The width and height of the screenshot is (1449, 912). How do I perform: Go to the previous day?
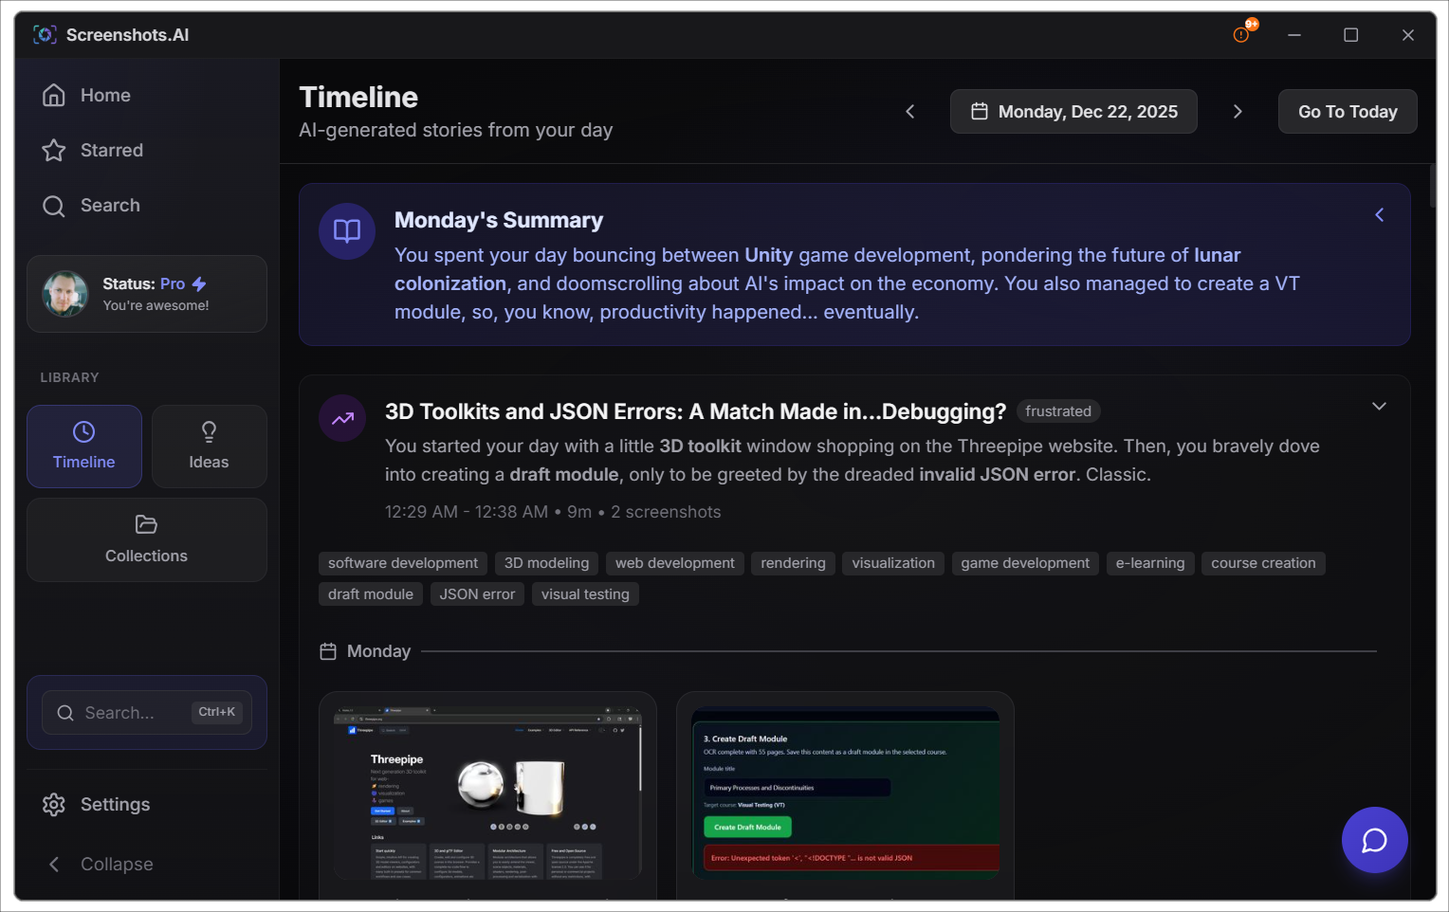(909, 111)
